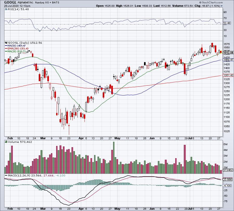Screen dimensions: 234x211
Task: Click the 'Volume 573,462' legend text
Action: (x=20, y=142)
